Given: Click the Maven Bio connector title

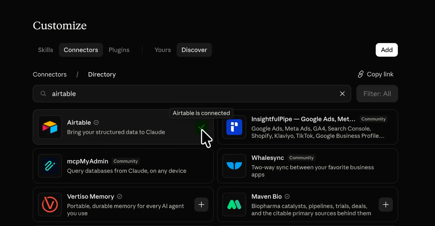Looking at the screenshot, I should [x=267, y=197].
